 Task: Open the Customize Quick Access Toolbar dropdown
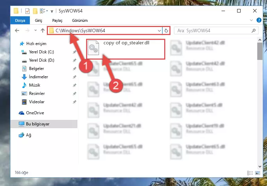point(52,11)
